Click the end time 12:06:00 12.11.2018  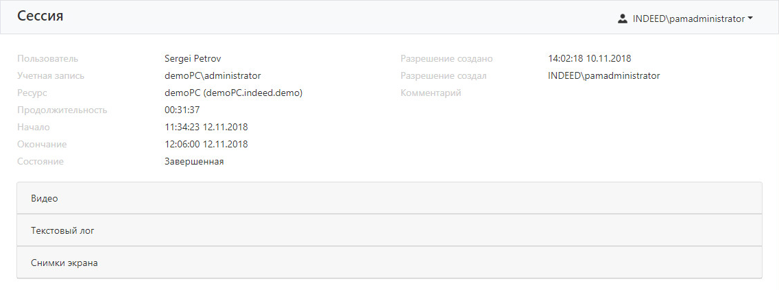tap(206, 144)
